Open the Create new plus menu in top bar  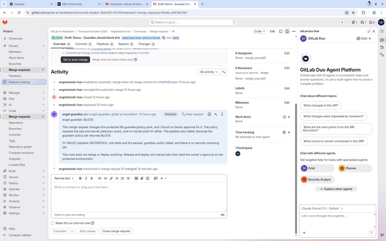click(342, 22)
